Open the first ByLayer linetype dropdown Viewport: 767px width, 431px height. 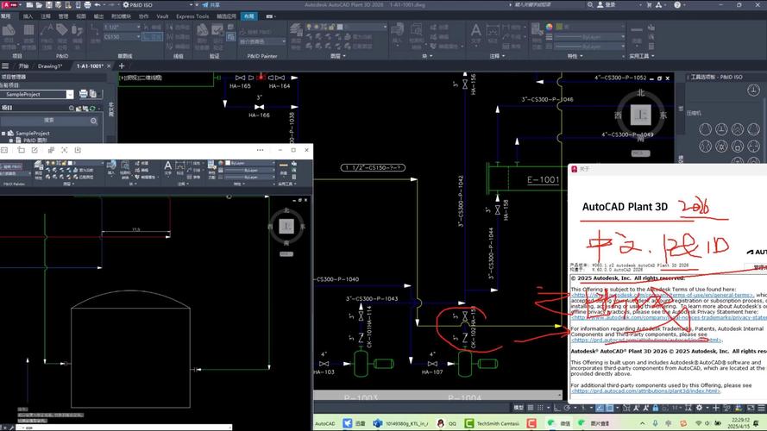[x=590, y=37]
